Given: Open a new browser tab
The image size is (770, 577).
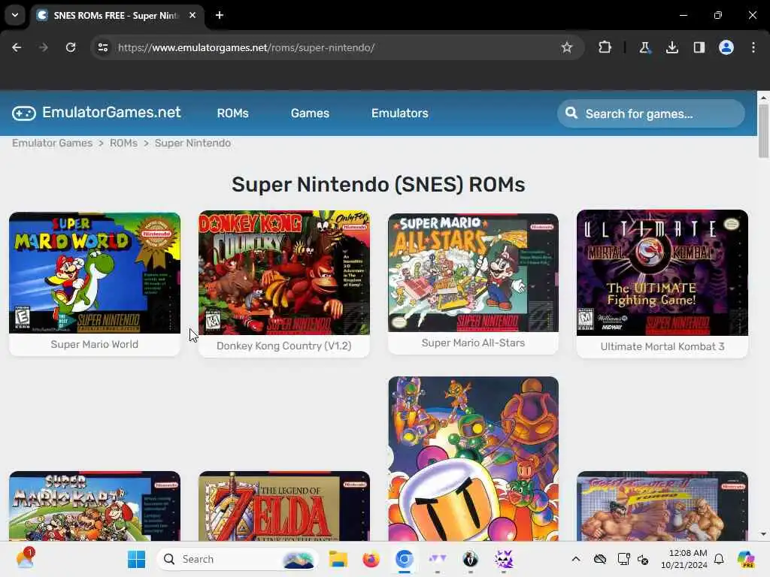Looking at the screenshot, I should pos(220,15).
